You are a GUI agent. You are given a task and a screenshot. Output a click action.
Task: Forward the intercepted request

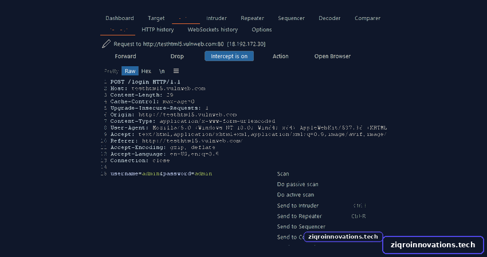tap(125, 57)
